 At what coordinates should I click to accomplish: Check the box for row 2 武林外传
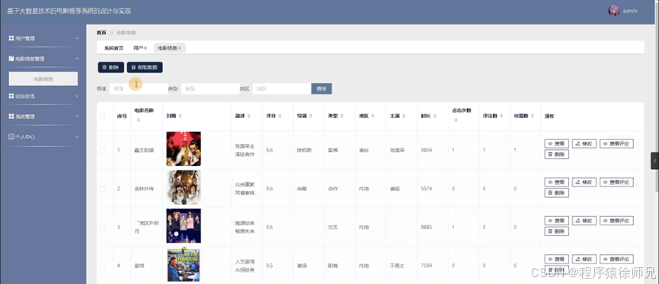click(x=103, y=189)
